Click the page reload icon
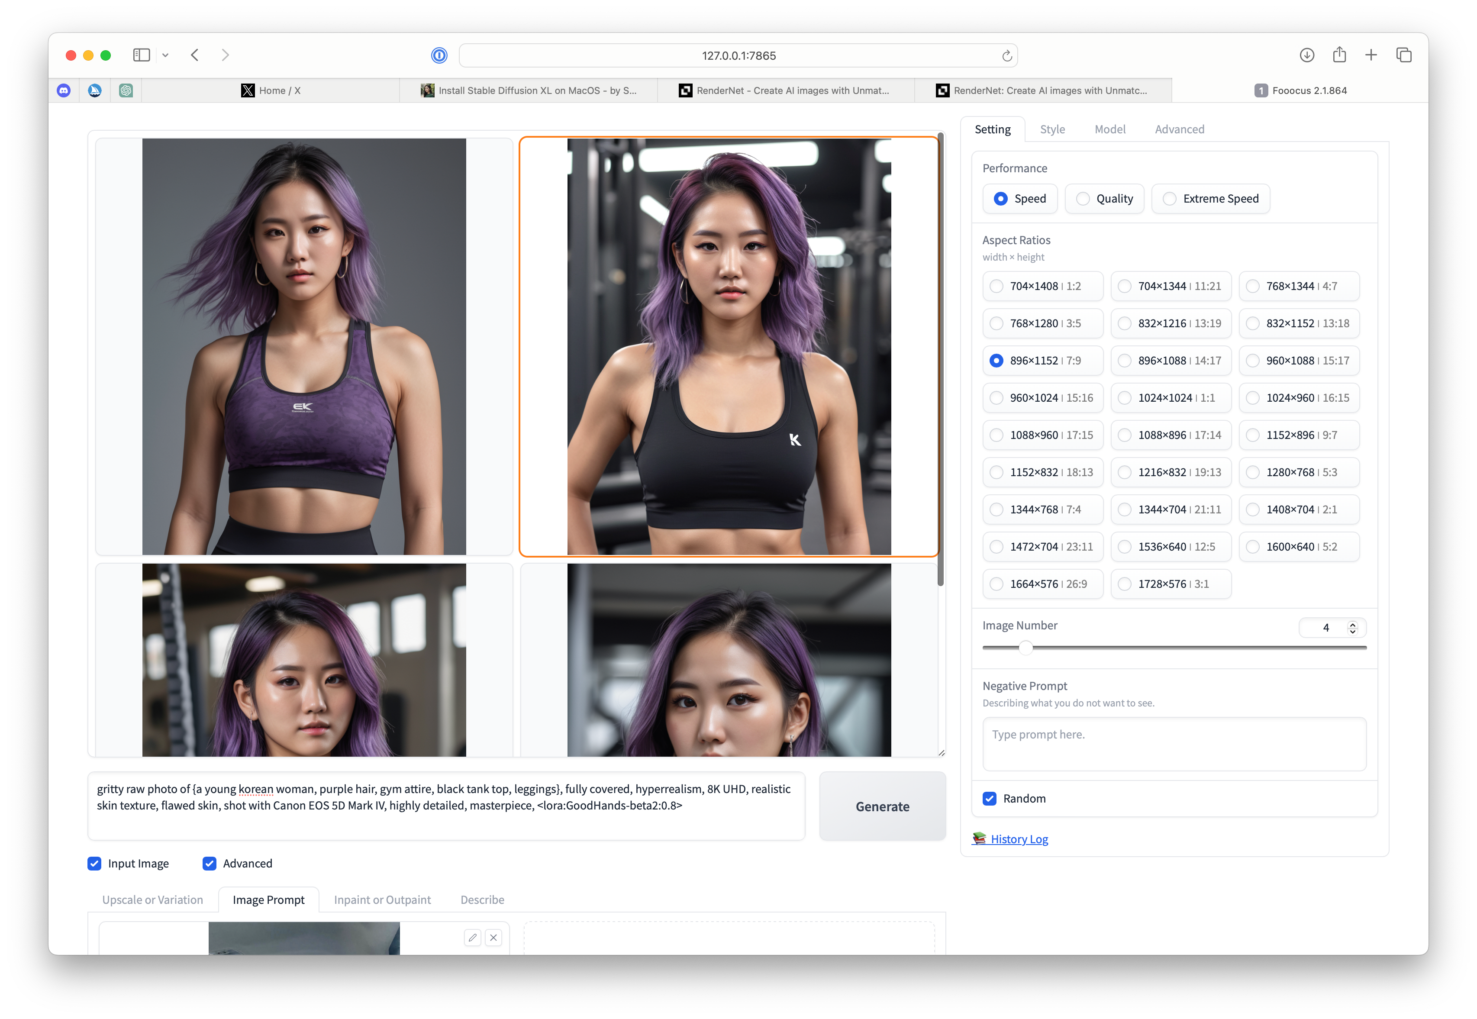 click(x=1006, y=55)
